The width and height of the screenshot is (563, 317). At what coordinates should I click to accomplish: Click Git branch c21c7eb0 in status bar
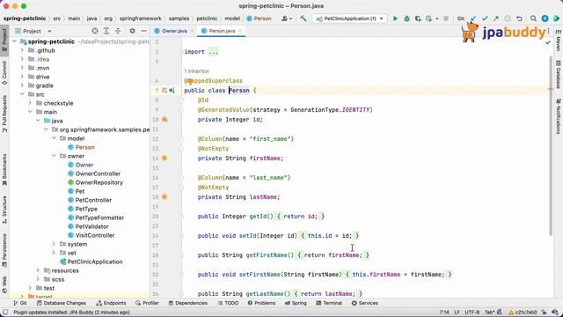(523, 312)
